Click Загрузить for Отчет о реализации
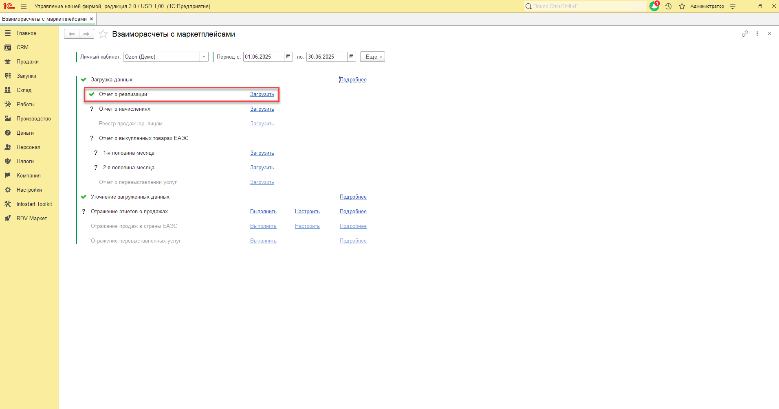Screen dimensions: 779x409 click(x=262, y=94)
